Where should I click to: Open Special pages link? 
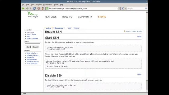(32, 59)
